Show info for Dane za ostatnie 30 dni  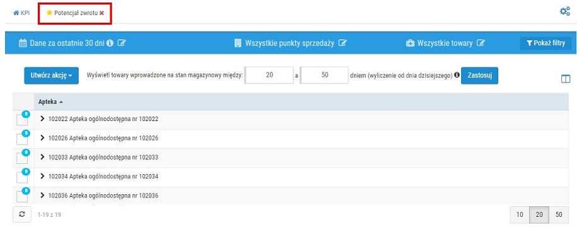tap(110, 43)
